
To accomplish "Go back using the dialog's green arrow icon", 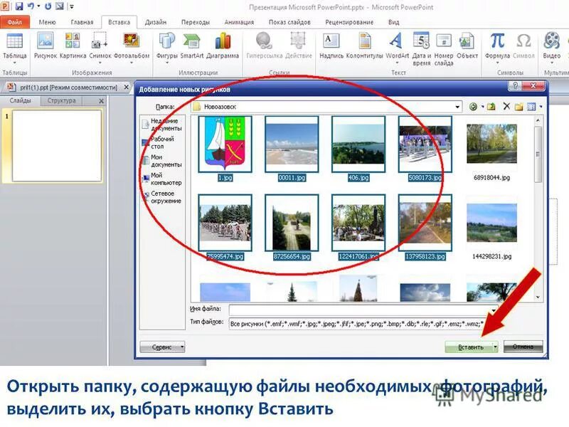I will point(473,107).
